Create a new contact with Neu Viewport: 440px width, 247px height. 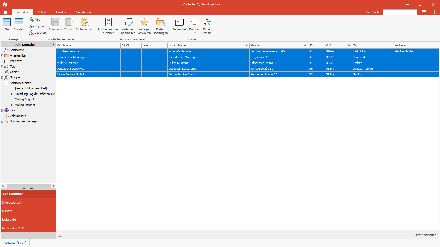click(35, 19)
